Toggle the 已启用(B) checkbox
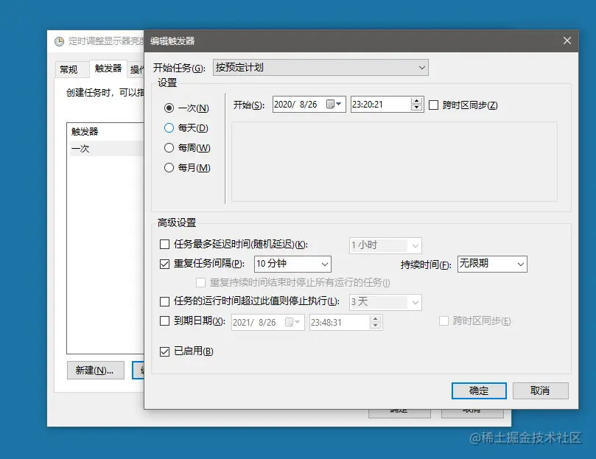The width and height of the screenshot is (596, 459). pos(164,351)
